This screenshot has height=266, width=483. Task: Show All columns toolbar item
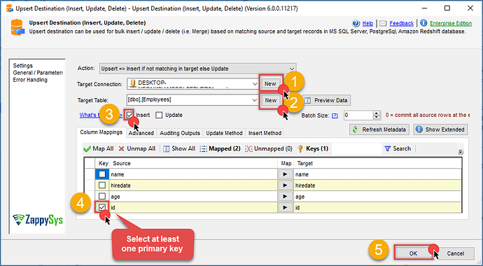179,148
